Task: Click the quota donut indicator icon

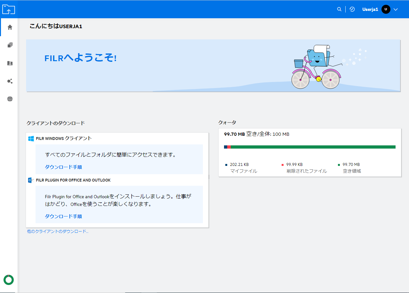Action: (x=9, y=280)
